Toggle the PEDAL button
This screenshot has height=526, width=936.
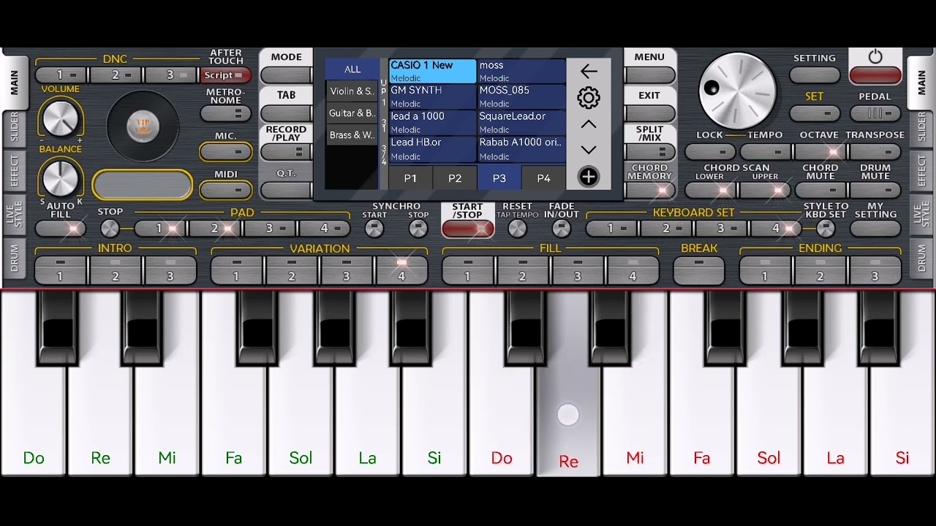click(x=875, y=113)
